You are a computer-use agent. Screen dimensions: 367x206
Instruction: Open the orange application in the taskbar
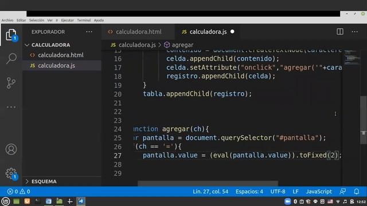27,201
